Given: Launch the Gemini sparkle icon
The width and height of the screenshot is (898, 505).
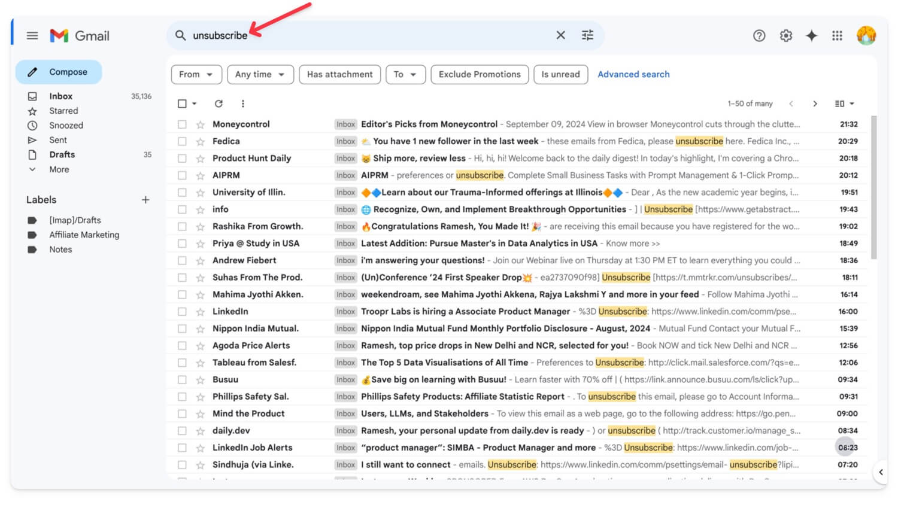Looking at the screenshot, I should (x=811, y=36).
